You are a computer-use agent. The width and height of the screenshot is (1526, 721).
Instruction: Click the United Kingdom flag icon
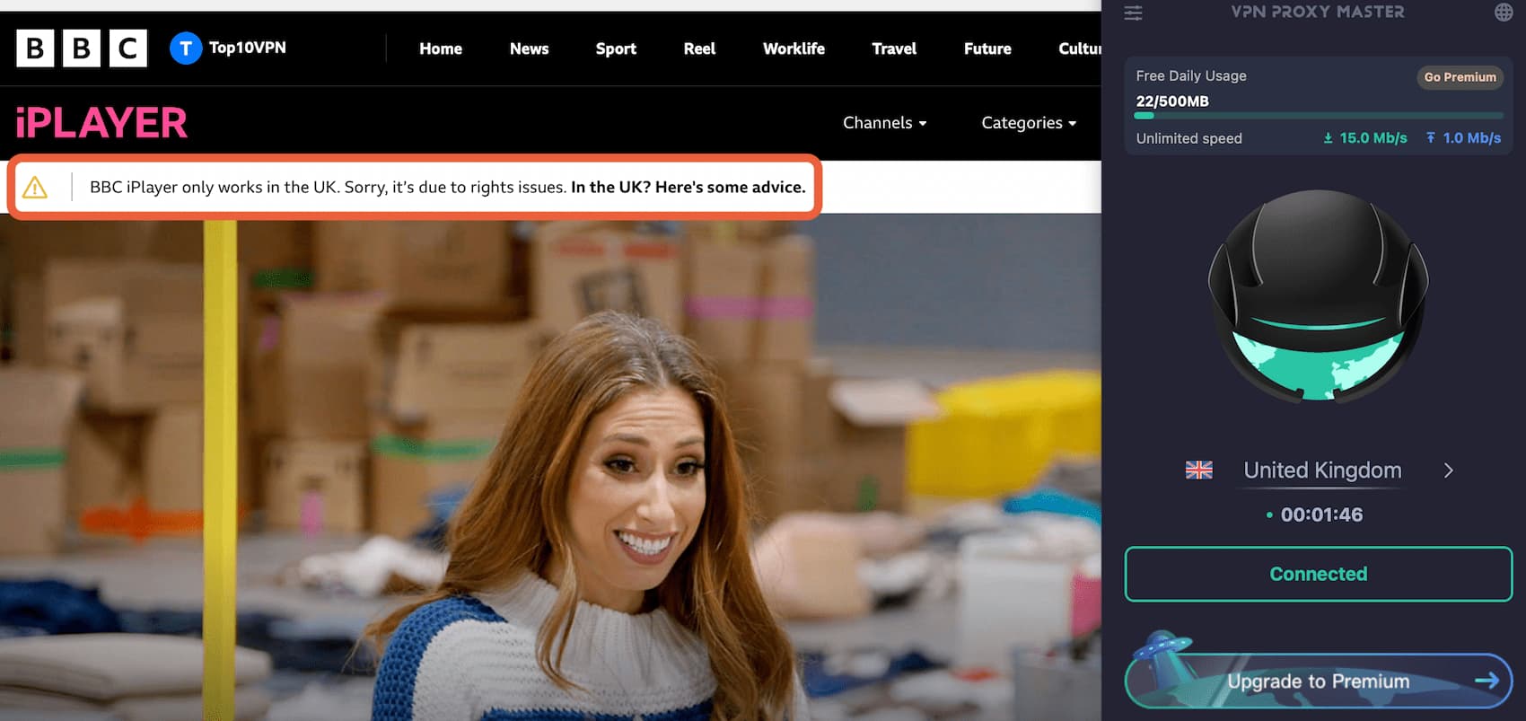pos(1198,470)
